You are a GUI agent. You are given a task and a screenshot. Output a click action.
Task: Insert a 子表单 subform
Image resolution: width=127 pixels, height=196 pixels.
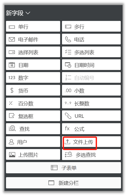click(x=63, y=168)
